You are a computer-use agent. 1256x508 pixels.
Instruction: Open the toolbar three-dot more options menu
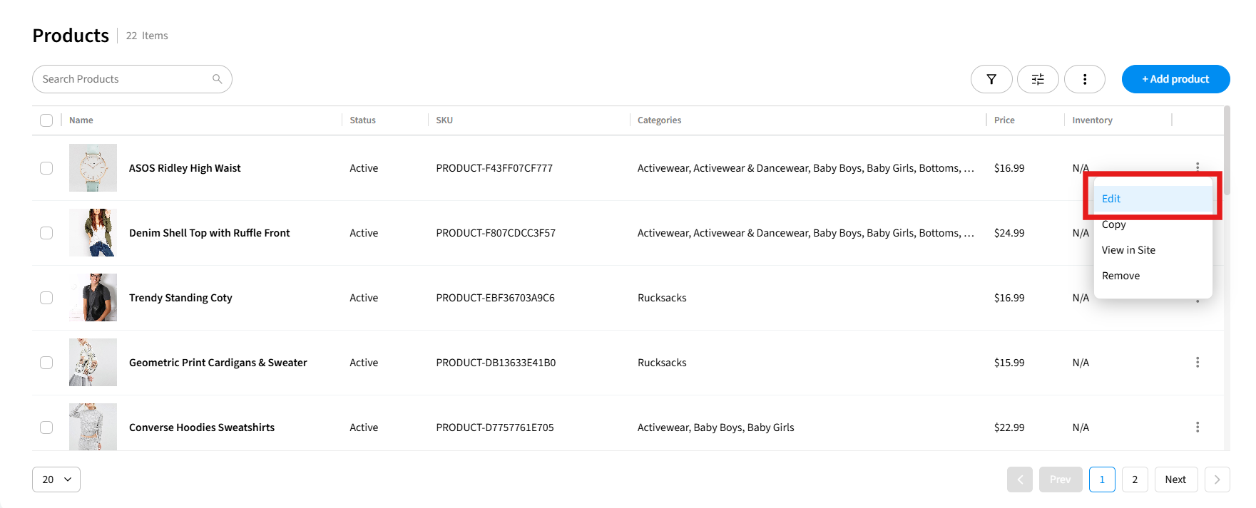[1084, 79]
